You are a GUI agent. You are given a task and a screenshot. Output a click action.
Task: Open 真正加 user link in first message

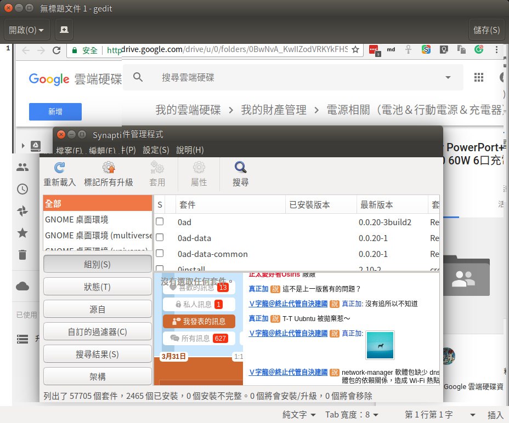click(x=258, y=289)
